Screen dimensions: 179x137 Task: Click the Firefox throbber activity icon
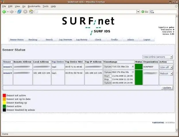pos(176,6)
